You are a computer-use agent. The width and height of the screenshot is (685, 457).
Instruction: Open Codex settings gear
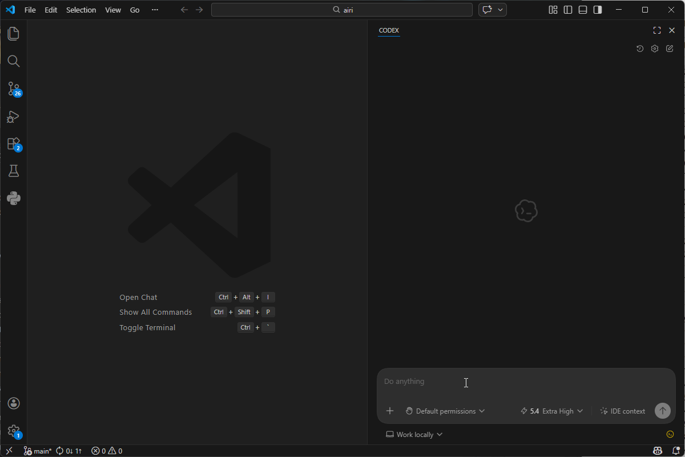coord(655,49)
